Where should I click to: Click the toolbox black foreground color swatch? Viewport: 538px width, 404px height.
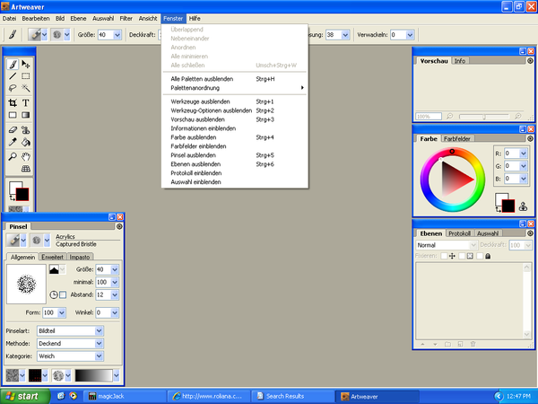(22, 195)
